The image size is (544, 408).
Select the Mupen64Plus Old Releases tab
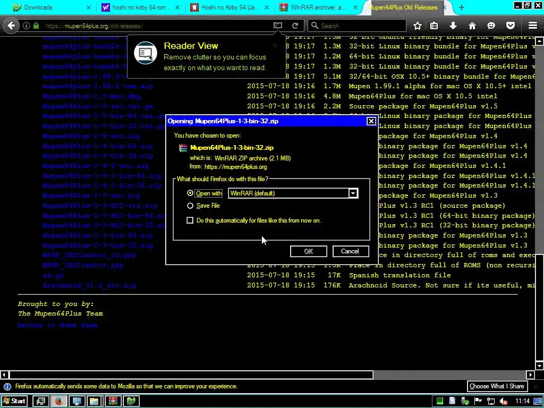tap(406, 7)
